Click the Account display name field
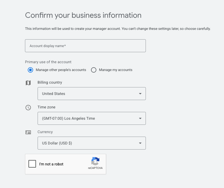Screen dimensions: 224x188 [85, 46]
